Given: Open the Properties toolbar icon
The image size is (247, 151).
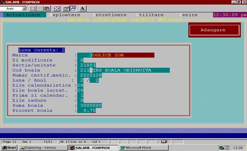Looking at the screenshot, I should click(66, 8).
